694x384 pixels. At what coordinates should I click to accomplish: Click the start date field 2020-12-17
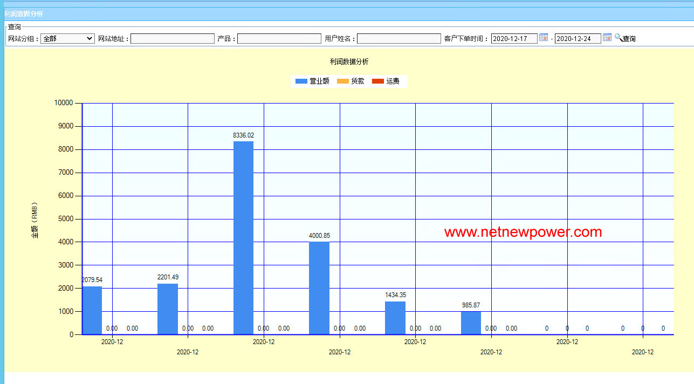[x=514, y=39]
